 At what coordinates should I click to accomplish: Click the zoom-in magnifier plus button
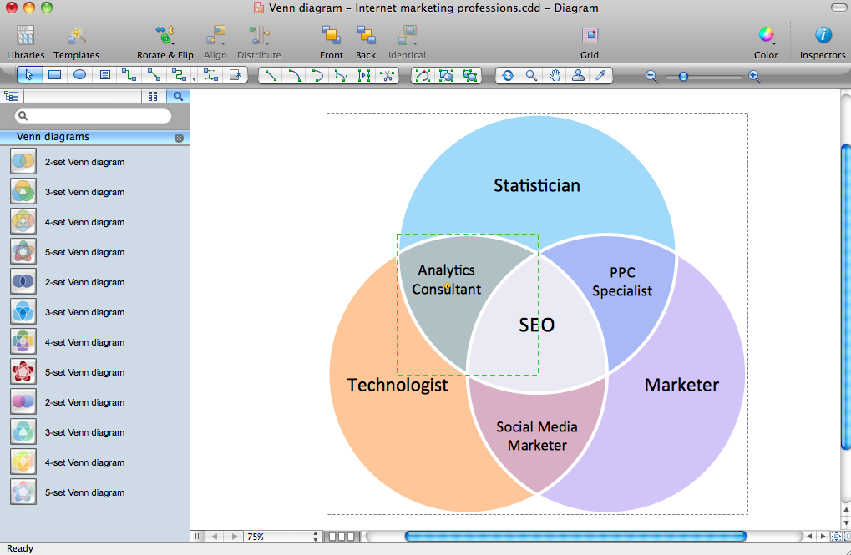point(754,76)
